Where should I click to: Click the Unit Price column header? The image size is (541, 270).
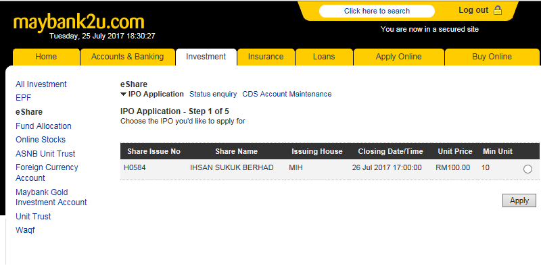point(455,151)
